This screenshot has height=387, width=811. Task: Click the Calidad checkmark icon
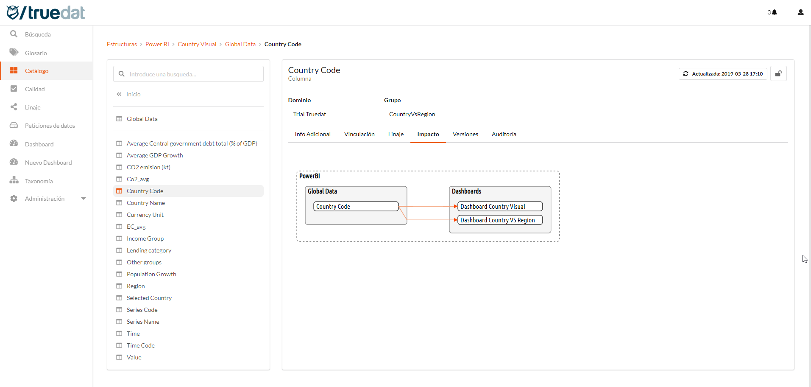pos(14,89)
